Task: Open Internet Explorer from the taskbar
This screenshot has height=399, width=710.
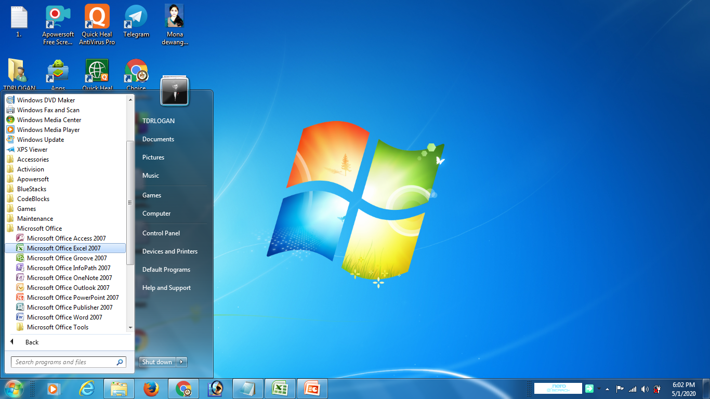Action: (86, 389)
